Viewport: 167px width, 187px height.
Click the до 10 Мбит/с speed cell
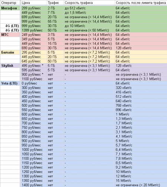tap(89, 26)
